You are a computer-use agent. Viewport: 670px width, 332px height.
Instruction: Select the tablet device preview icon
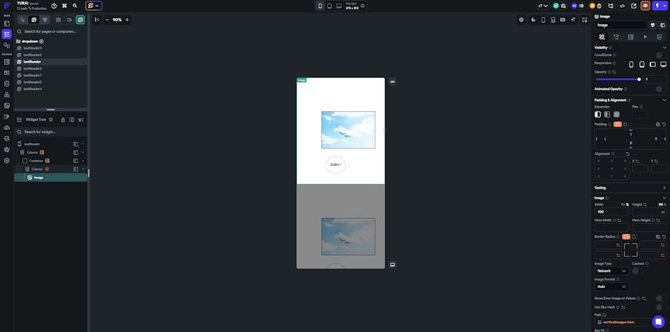330,6
